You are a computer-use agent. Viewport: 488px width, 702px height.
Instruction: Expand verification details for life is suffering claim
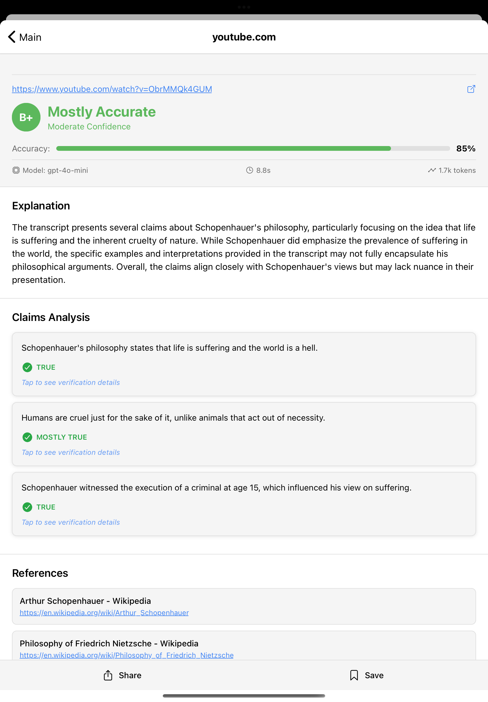point(71,382)
